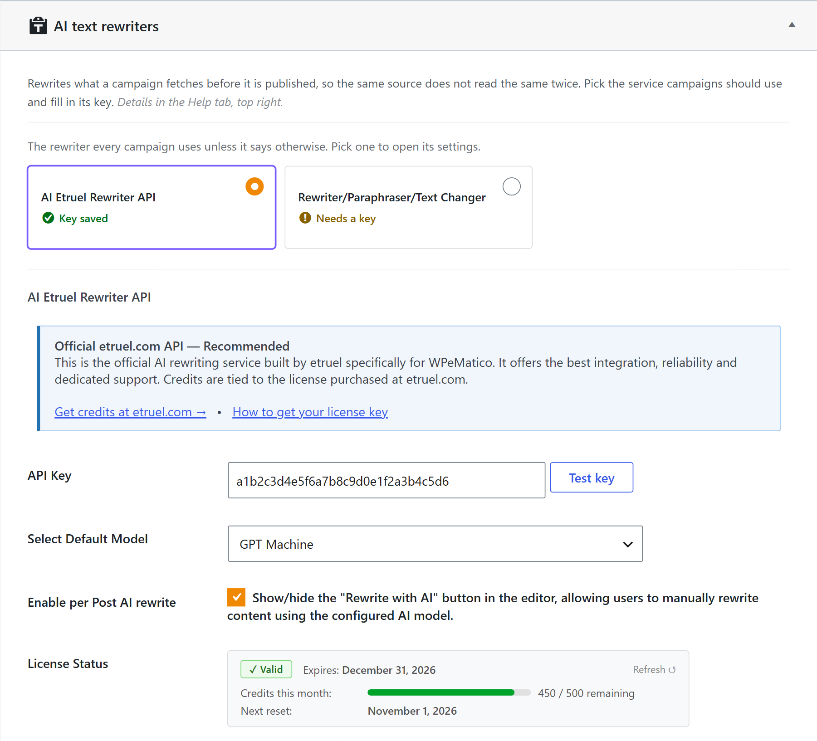
Task: Click the Select Default Model label
Action: [88, 539]
